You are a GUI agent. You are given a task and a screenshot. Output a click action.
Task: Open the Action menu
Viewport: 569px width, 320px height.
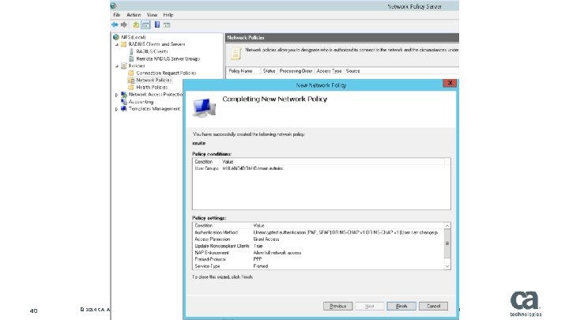pyautogui.click(x=134, y=15)
